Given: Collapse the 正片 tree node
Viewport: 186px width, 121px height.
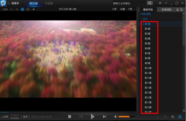Looking at the screenshot, I should click(x=142, y=19).
